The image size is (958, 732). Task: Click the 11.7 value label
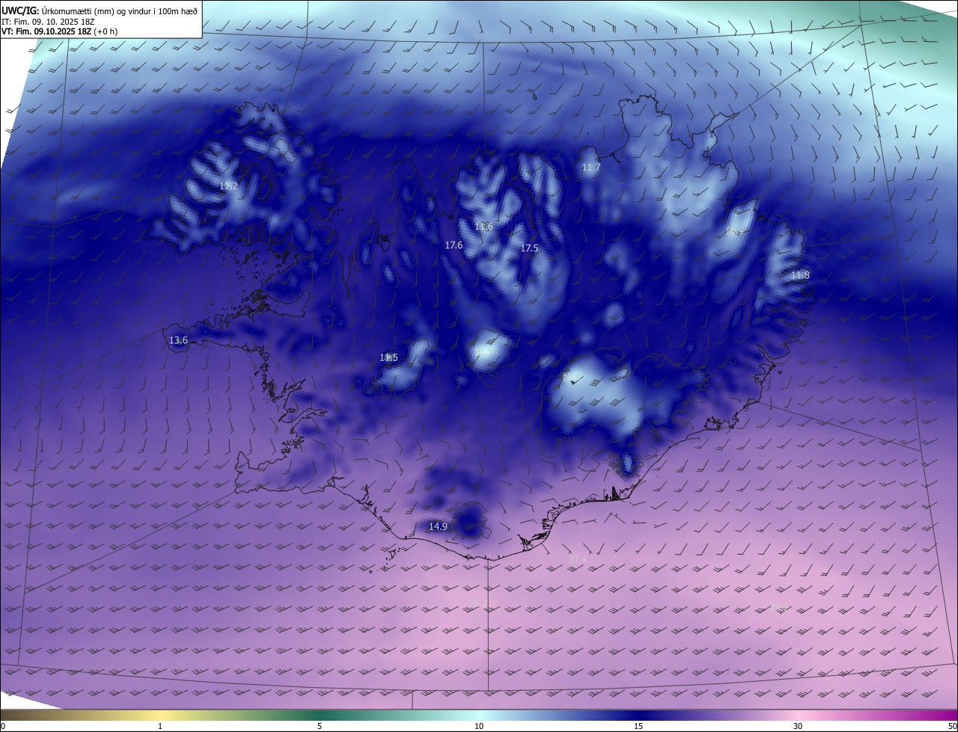(x=591, y=168)
